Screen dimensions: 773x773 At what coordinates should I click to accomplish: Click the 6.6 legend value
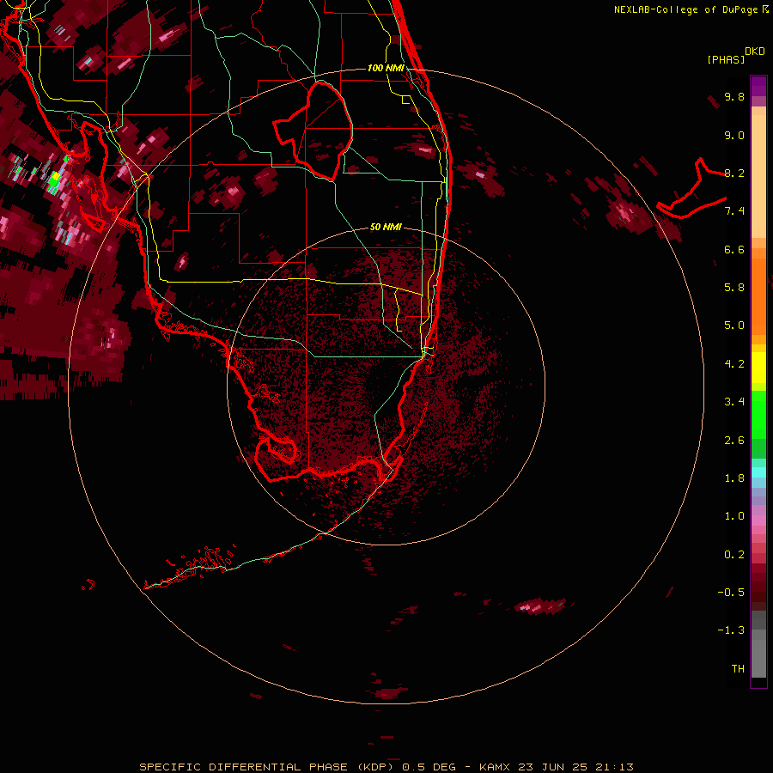click(x=734, y=249)
